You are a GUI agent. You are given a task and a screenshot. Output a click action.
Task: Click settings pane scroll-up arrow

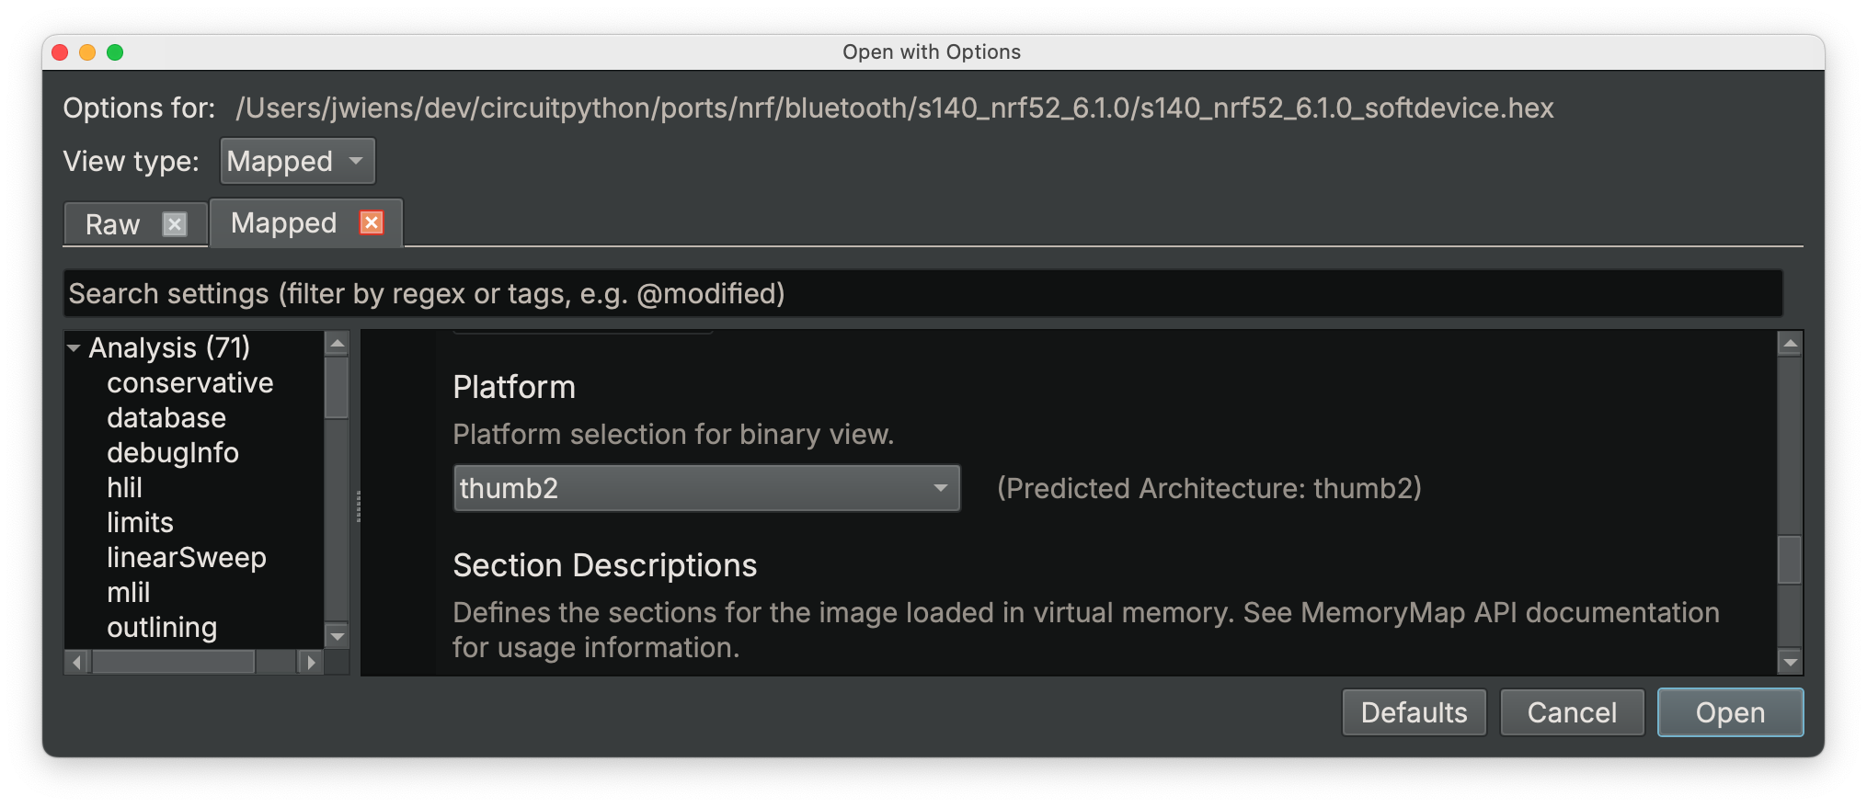point(1790,344)
